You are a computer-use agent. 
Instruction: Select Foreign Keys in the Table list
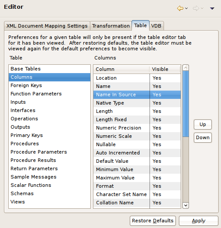click(50, 85)
